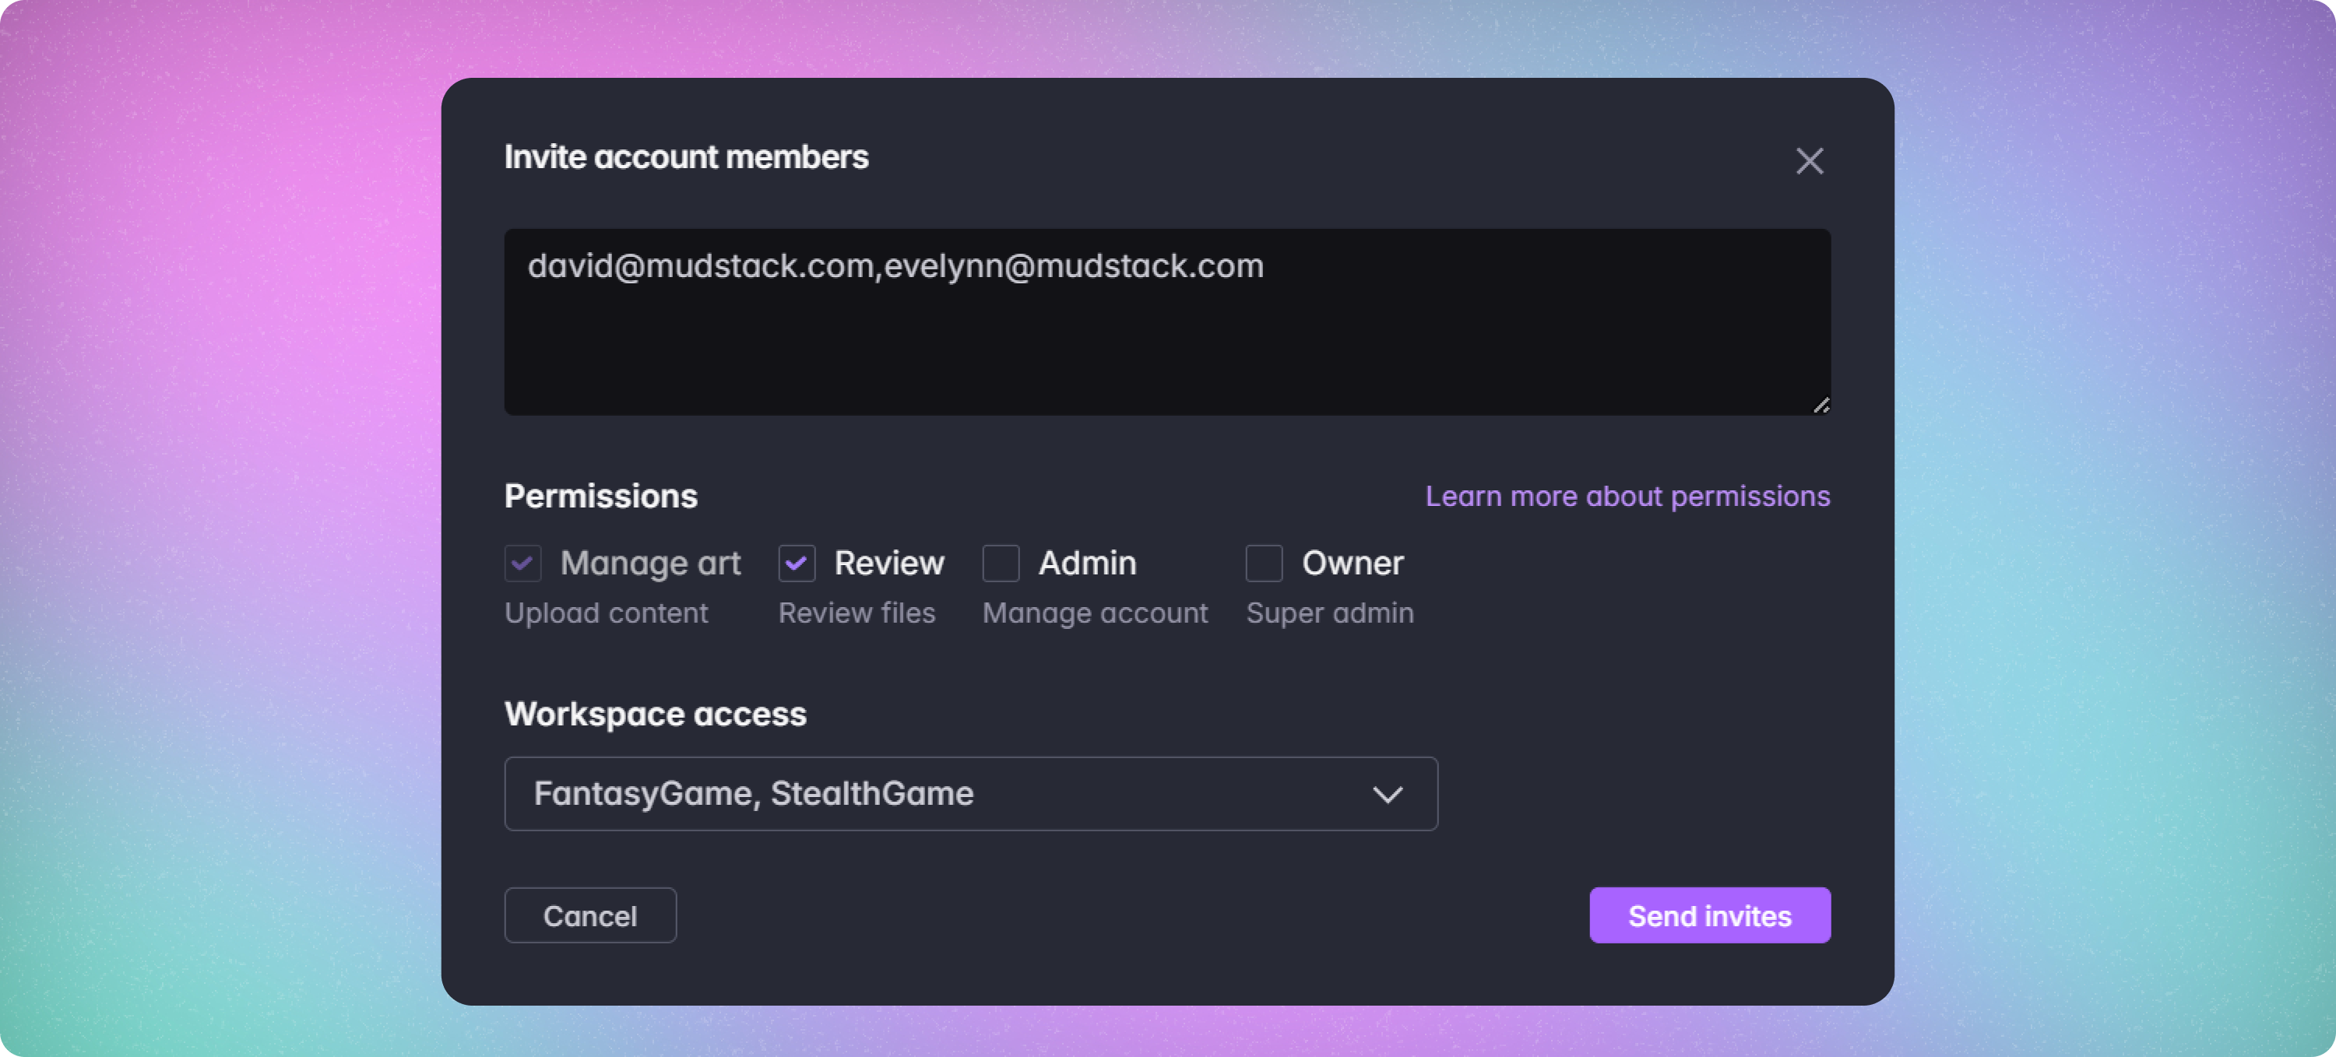Click the Owner label text
The image size is (2336, 1057).
[1352, 563]
